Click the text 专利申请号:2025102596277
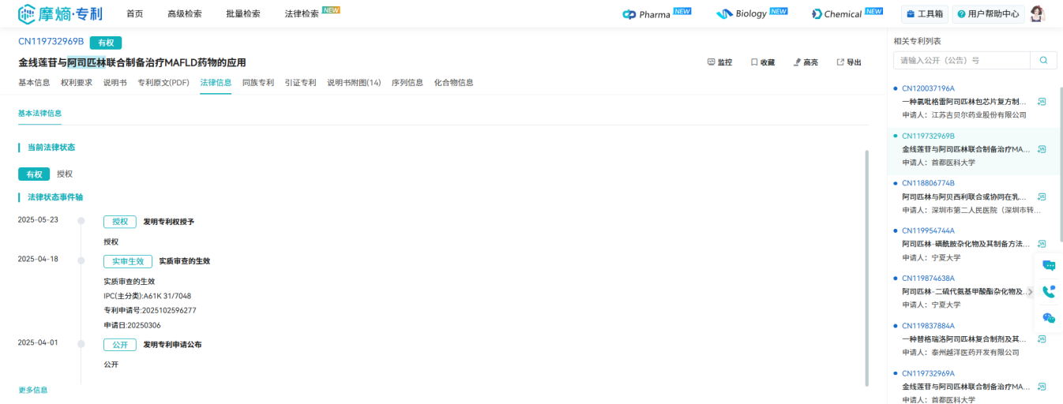1063x404 pixels. click(150, 310)
